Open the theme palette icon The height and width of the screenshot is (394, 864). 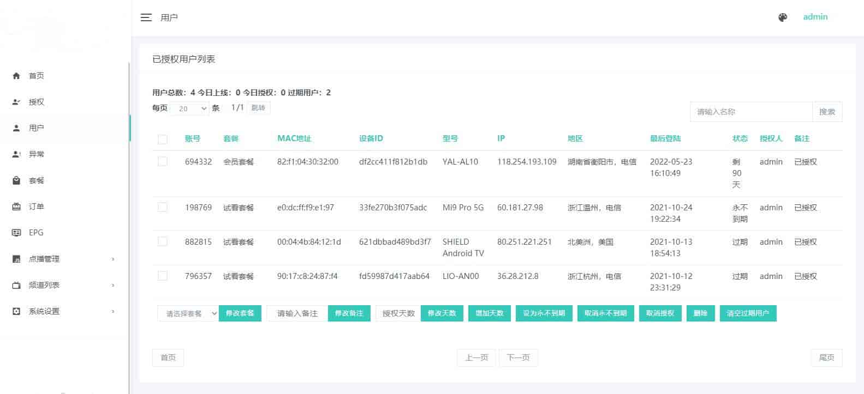[x=783, y=17]
